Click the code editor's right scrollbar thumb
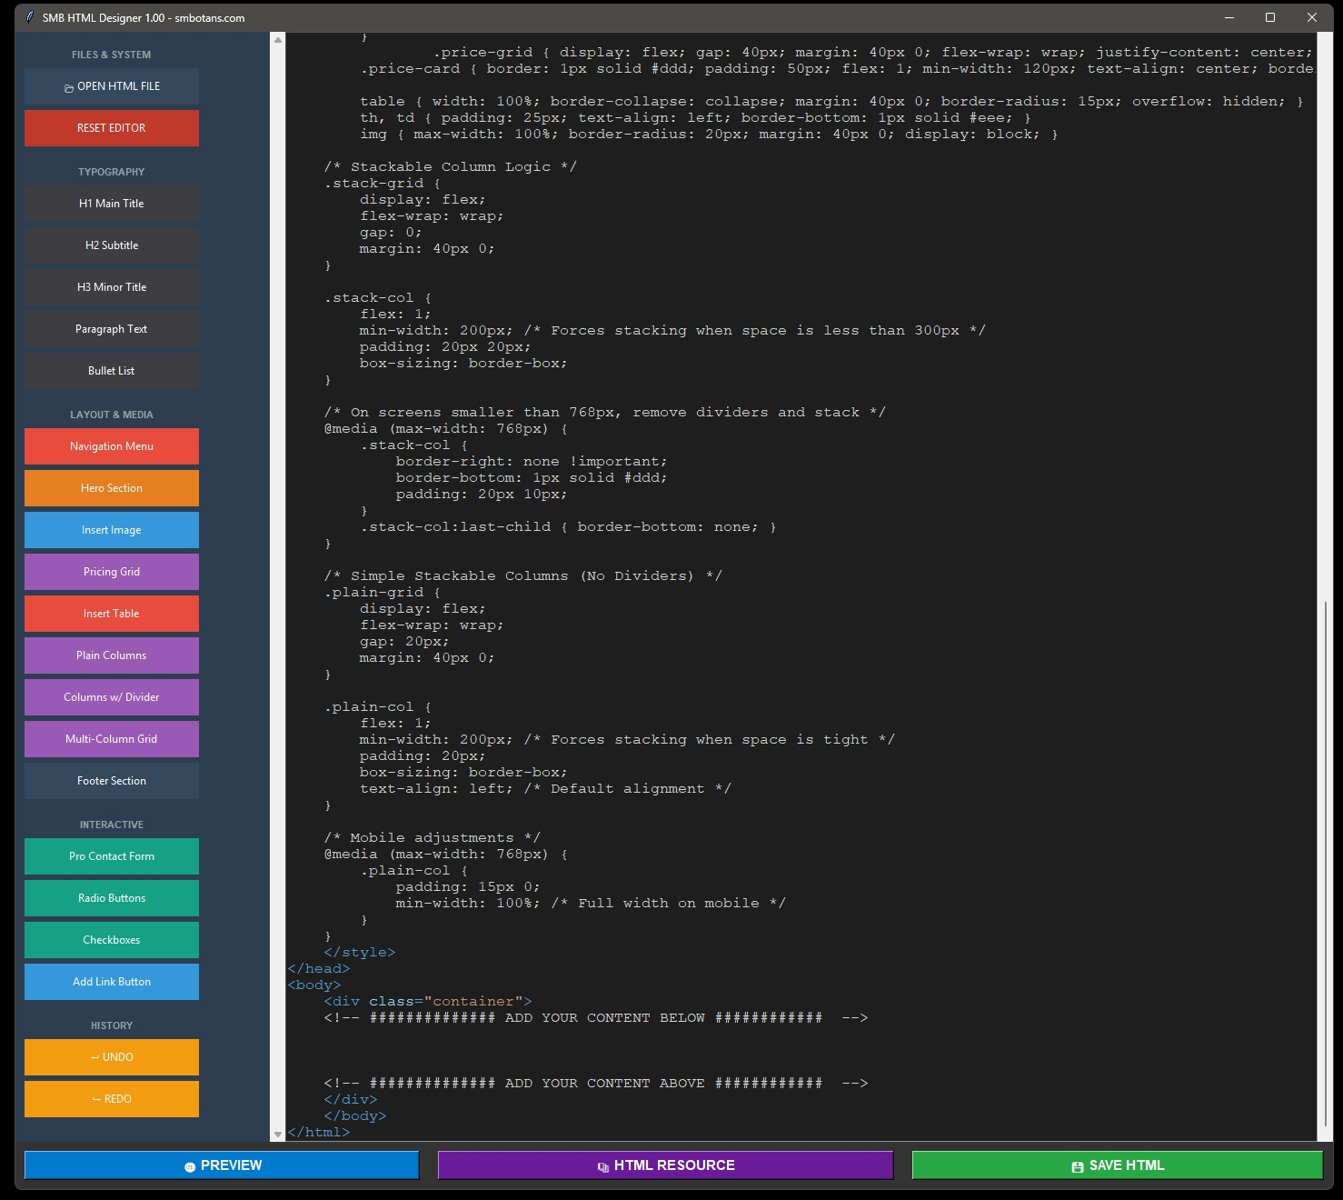 (x=1326, y=864)
